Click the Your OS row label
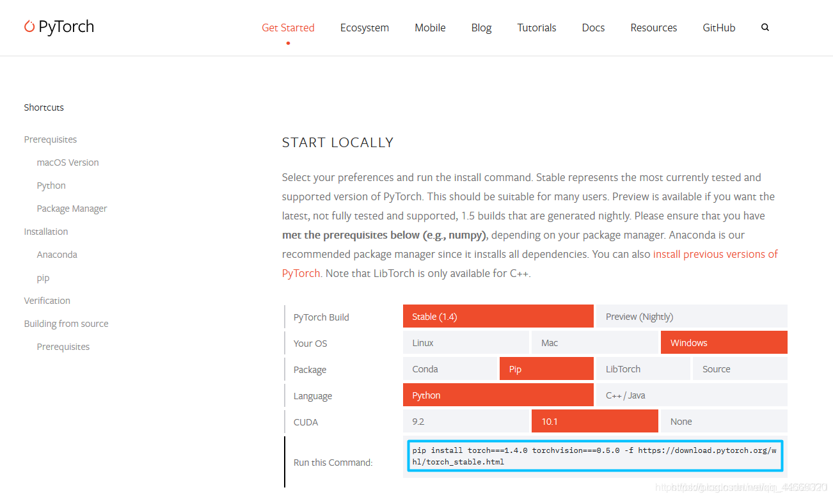The image size is (833, 499). tap(310, 344)
